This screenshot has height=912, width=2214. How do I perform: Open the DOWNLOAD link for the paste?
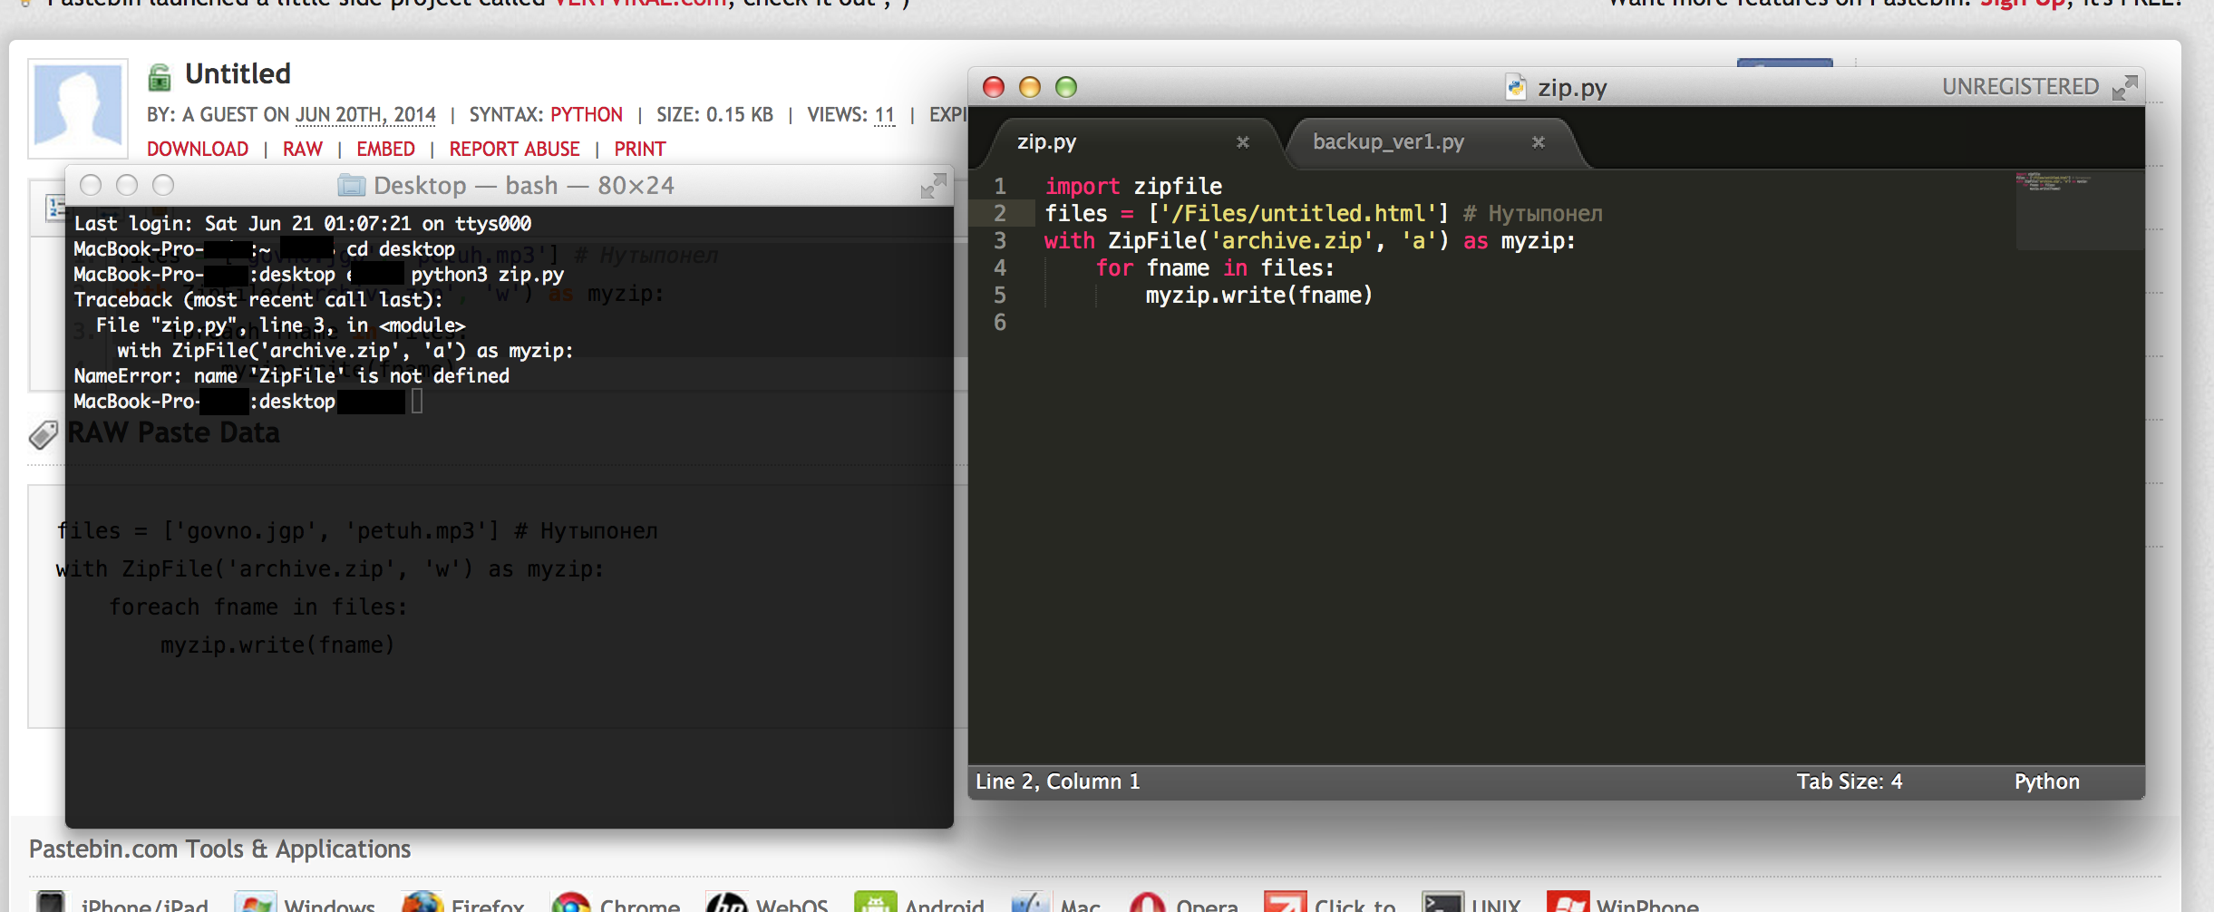(198, 149)
